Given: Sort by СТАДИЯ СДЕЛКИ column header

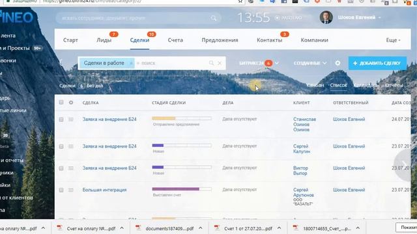Looking at the screenshot, I should click(169, 103).
